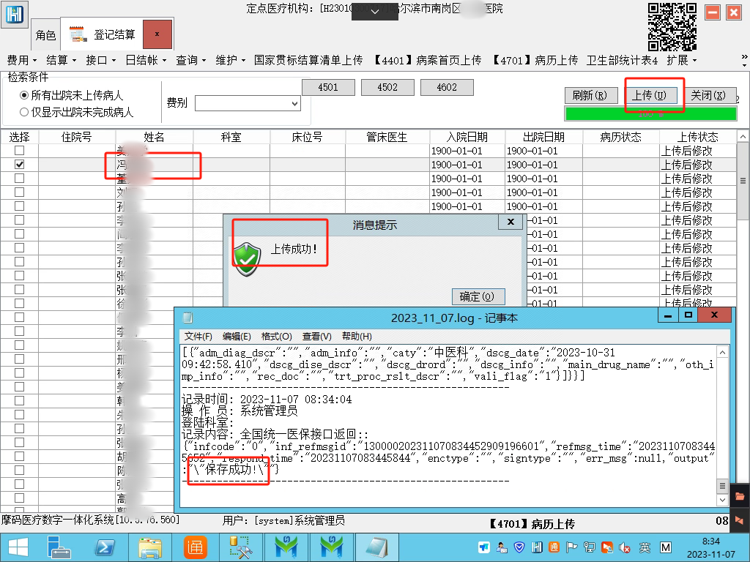This screenshot has width=750, height=562.
Task: Switch to the 角色 tab
Action: coord(45,35)
